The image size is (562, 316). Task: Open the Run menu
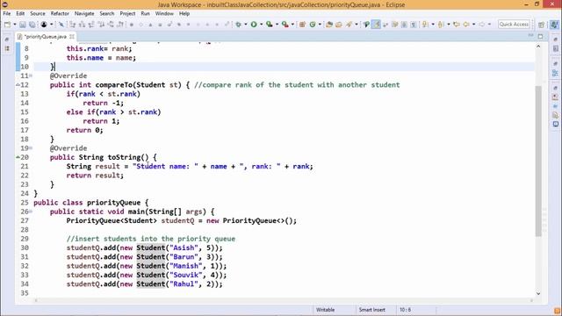coord(145,13)
